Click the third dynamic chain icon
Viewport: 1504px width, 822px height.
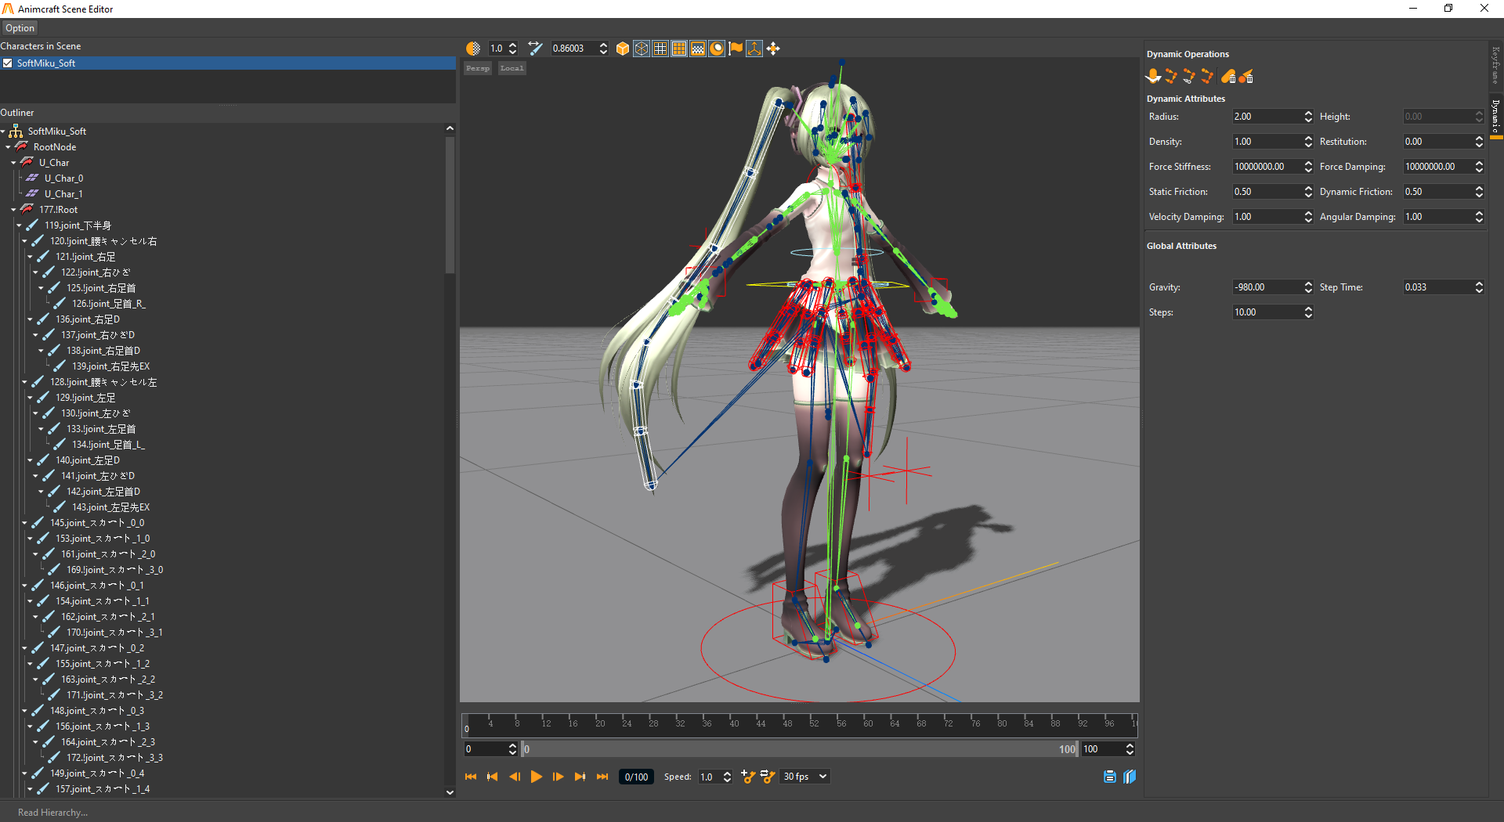(x=1207, y=76)
